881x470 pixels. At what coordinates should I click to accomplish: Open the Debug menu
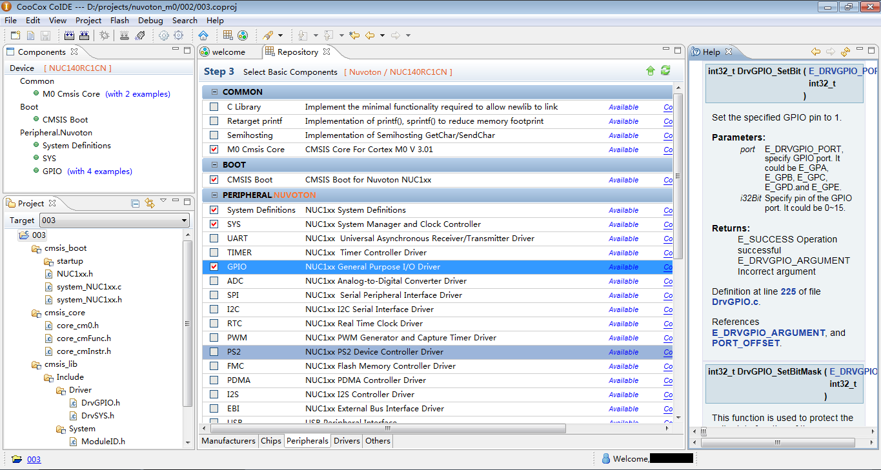(x=150, y=20)
